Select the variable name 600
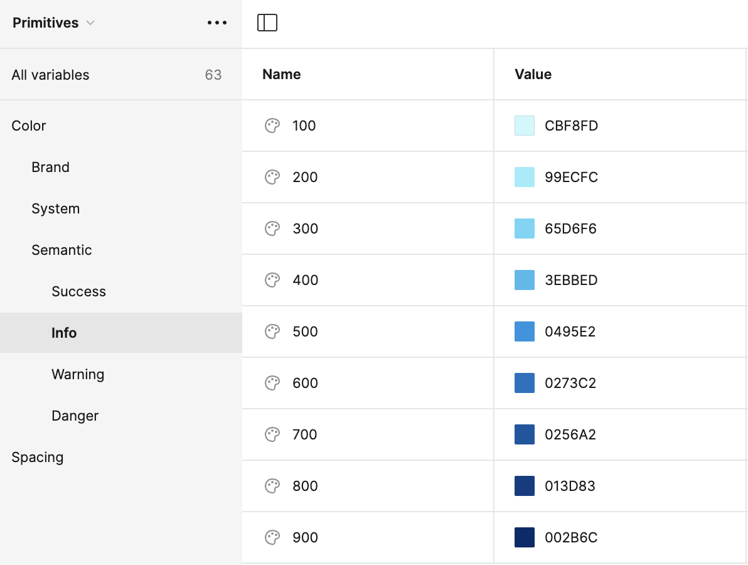The height and width of the screenshot is (565, 748). click(305, 383)
